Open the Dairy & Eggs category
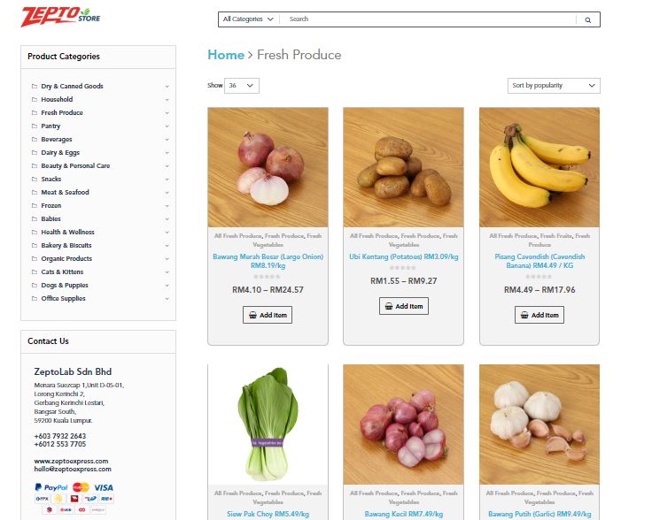Viewport: 652px width, 520px height. click(60, 152)
